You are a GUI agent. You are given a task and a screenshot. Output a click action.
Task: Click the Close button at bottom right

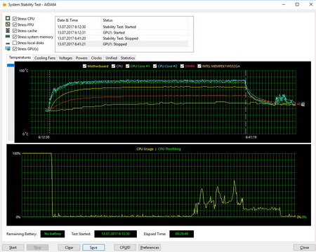click(304, 248)
